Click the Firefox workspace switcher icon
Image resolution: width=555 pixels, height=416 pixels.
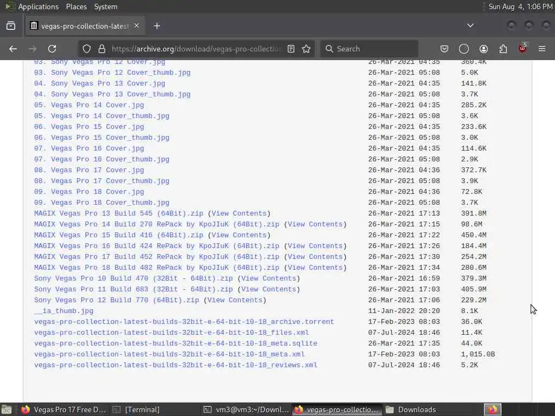(493, 409)
